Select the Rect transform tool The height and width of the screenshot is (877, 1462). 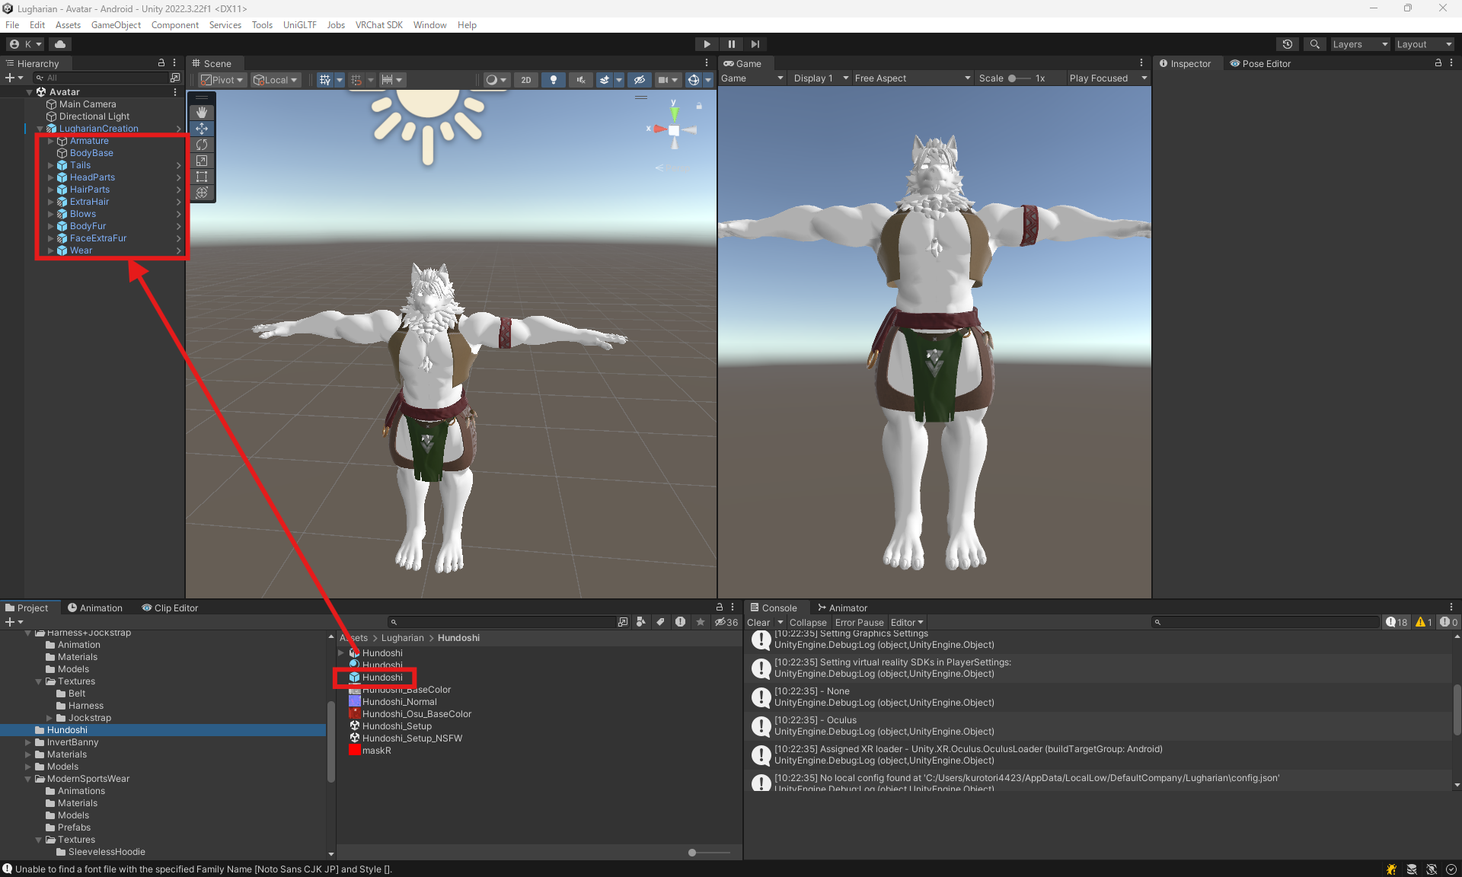click(x=202, y=177)
